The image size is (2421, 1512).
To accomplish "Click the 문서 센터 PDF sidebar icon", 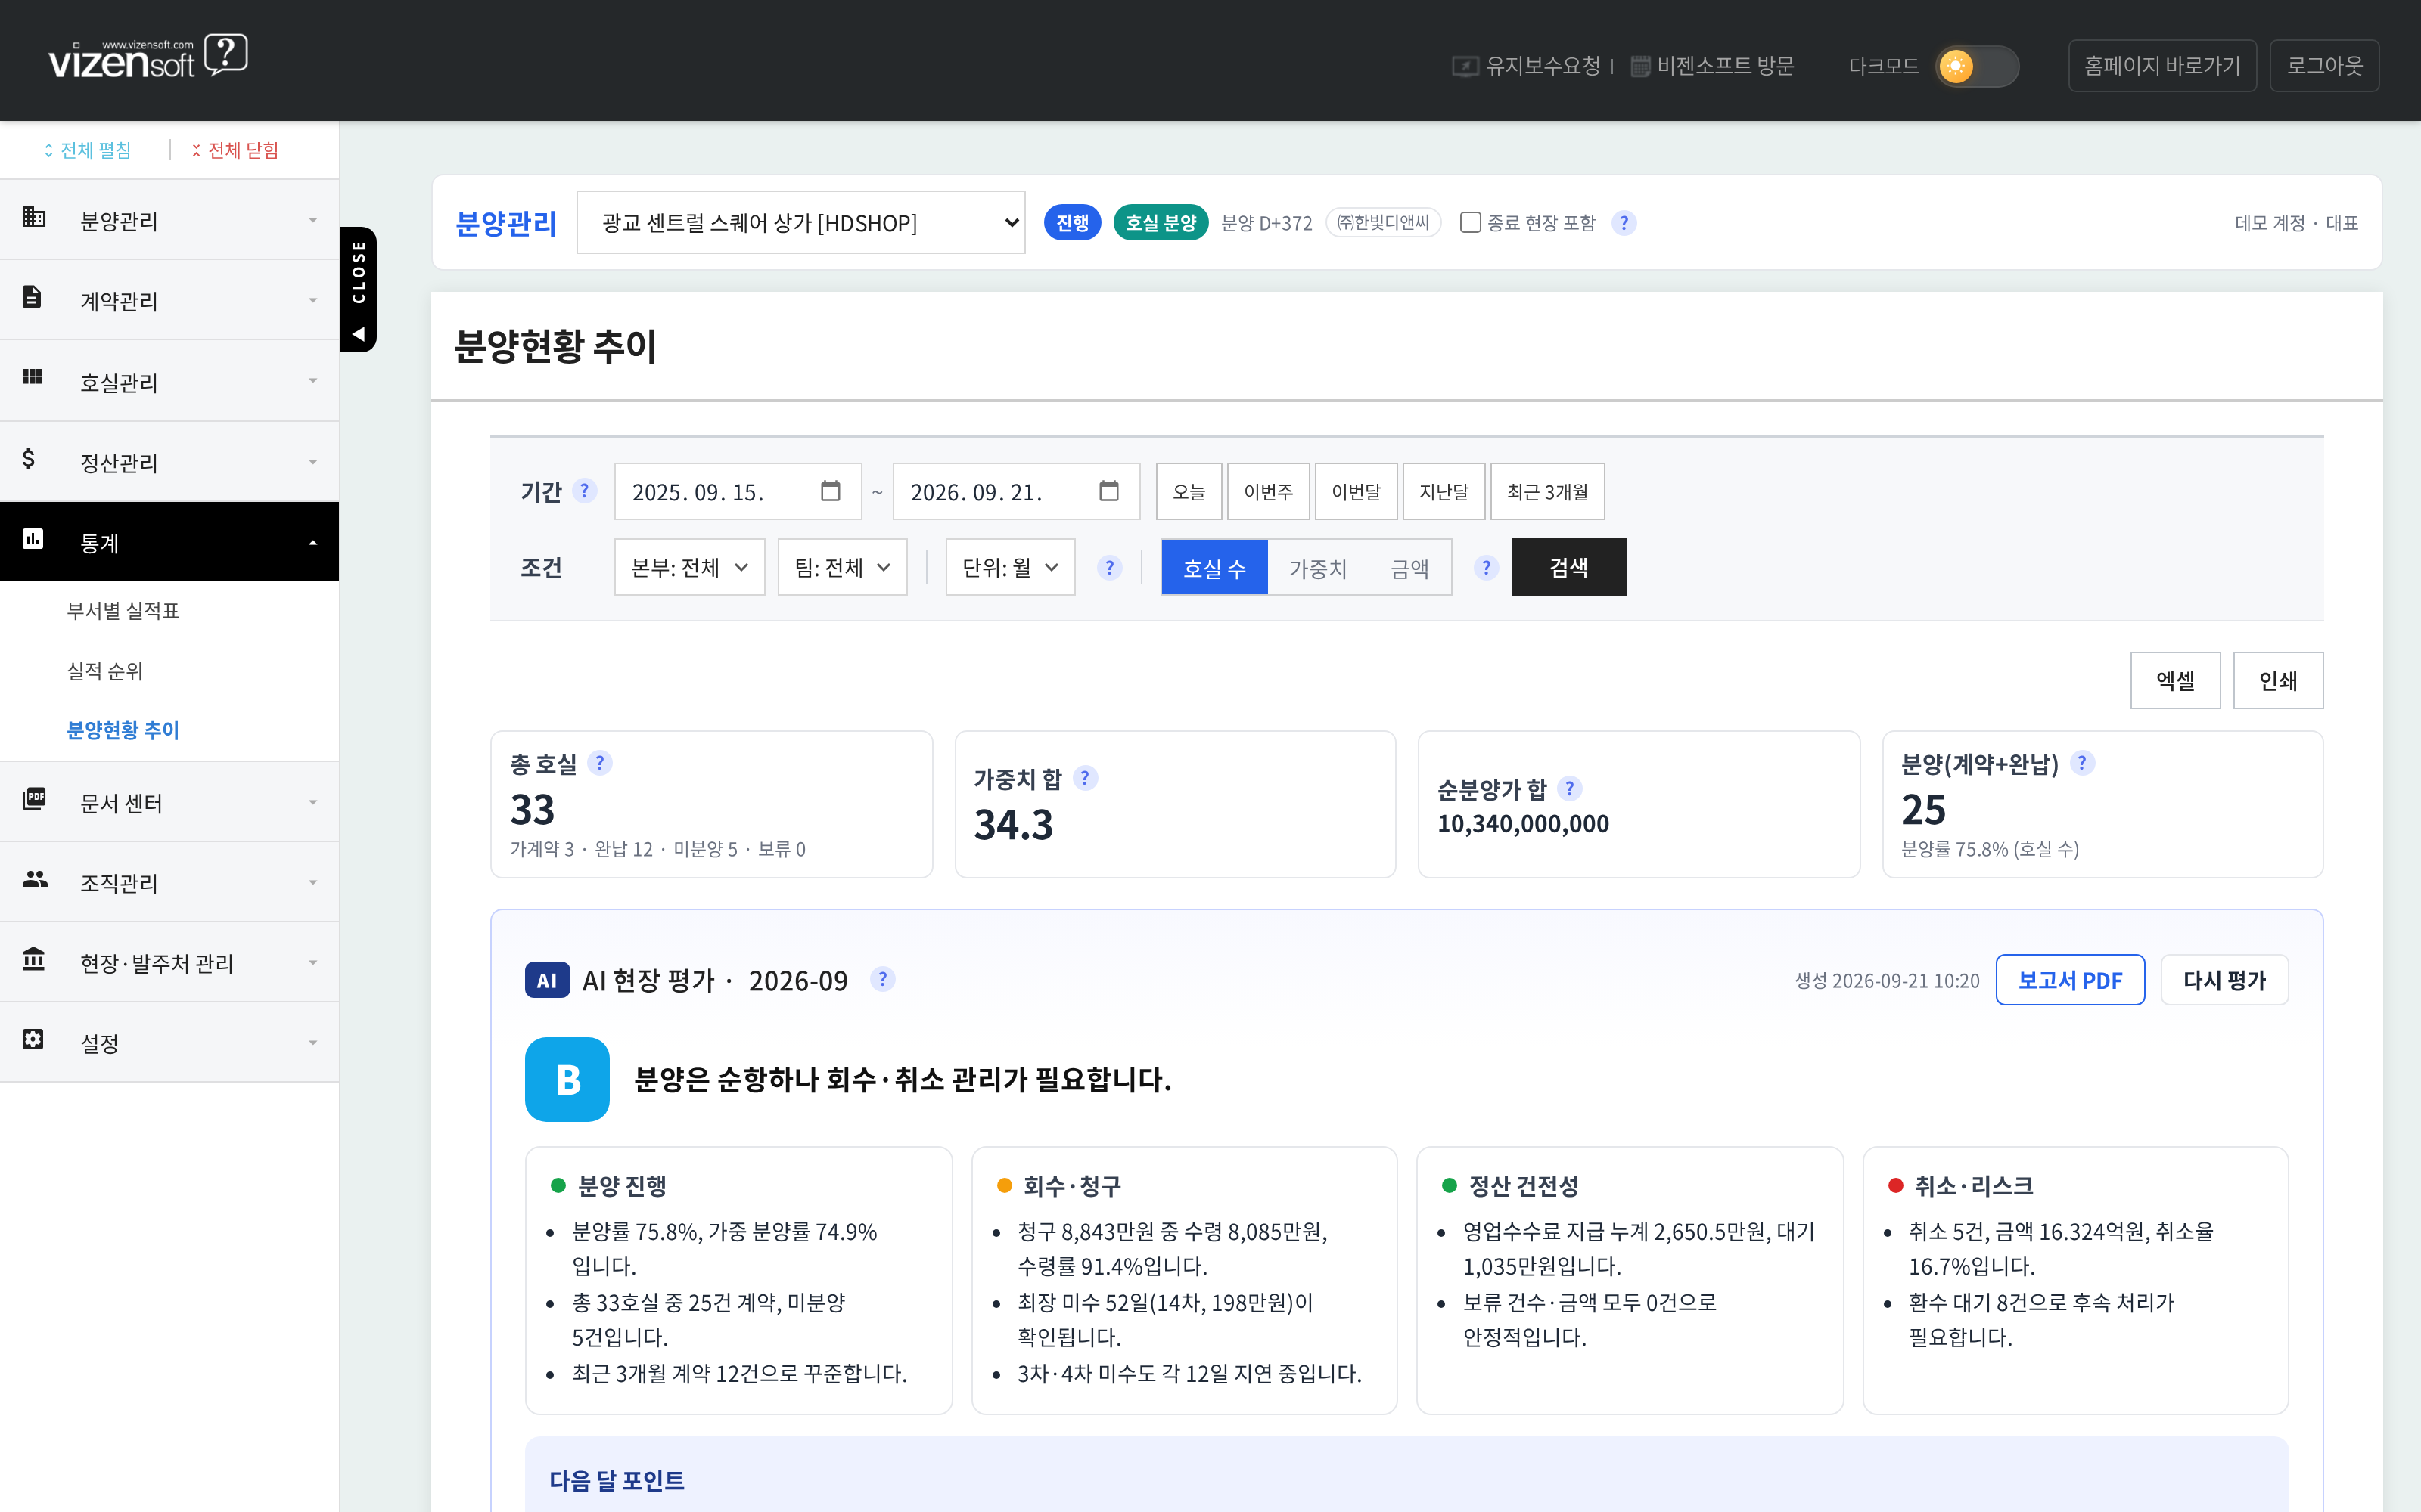I will point(34,799).
